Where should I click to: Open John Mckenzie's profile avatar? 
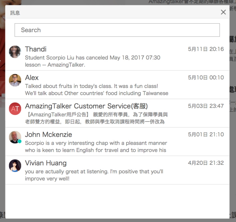[15, 137]
